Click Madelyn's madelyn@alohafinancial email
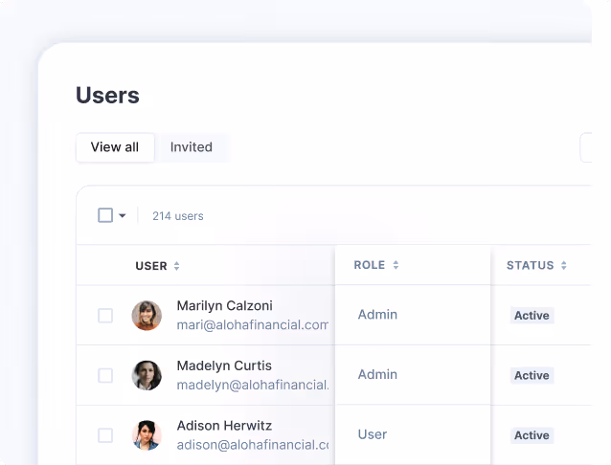 (x=253, y=386)
